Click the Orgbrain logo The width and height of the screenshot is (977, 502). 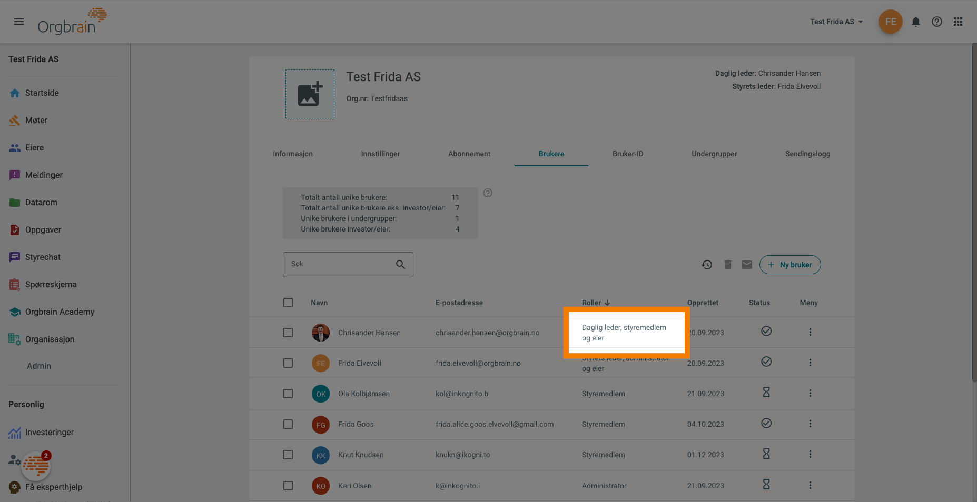(72, 22)
